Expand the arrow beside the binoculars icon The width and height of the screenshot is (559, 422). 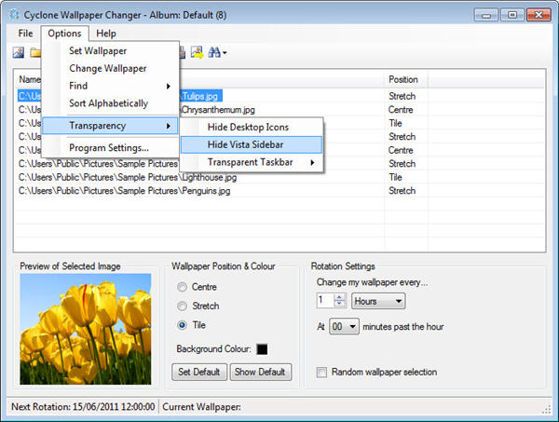point(225,53)
